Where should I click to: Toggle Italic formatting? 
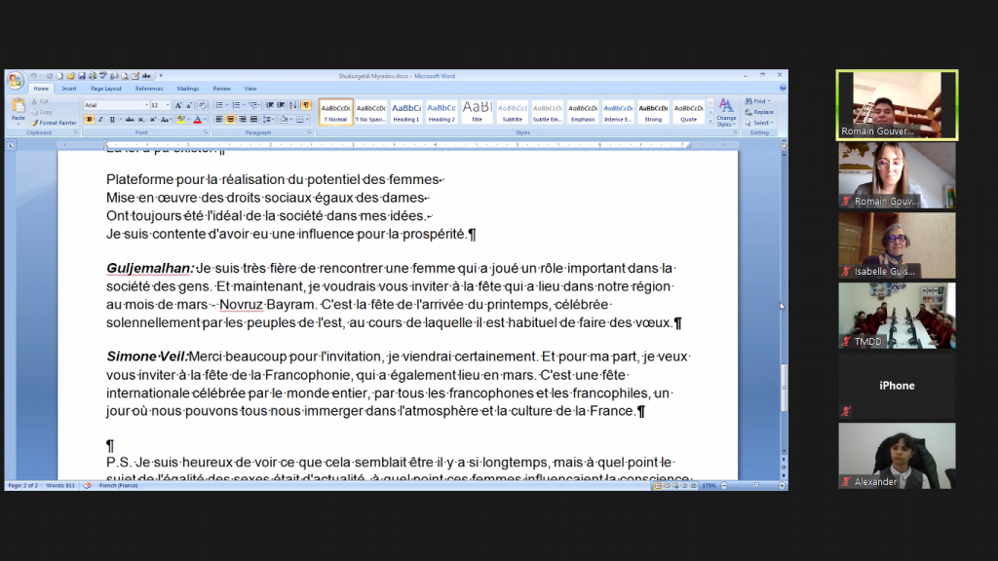100,120
